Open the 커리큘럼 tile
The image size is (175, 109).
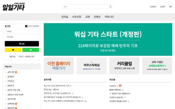click(124, 66)
